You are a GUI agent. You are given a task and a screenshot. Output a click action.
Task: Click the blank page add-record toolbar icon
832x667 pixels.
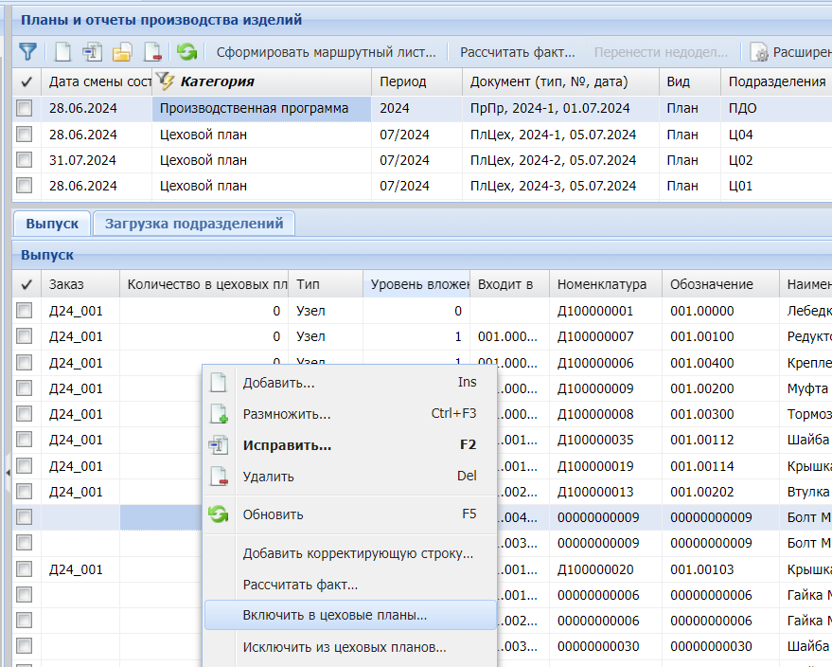click(62, 52)
